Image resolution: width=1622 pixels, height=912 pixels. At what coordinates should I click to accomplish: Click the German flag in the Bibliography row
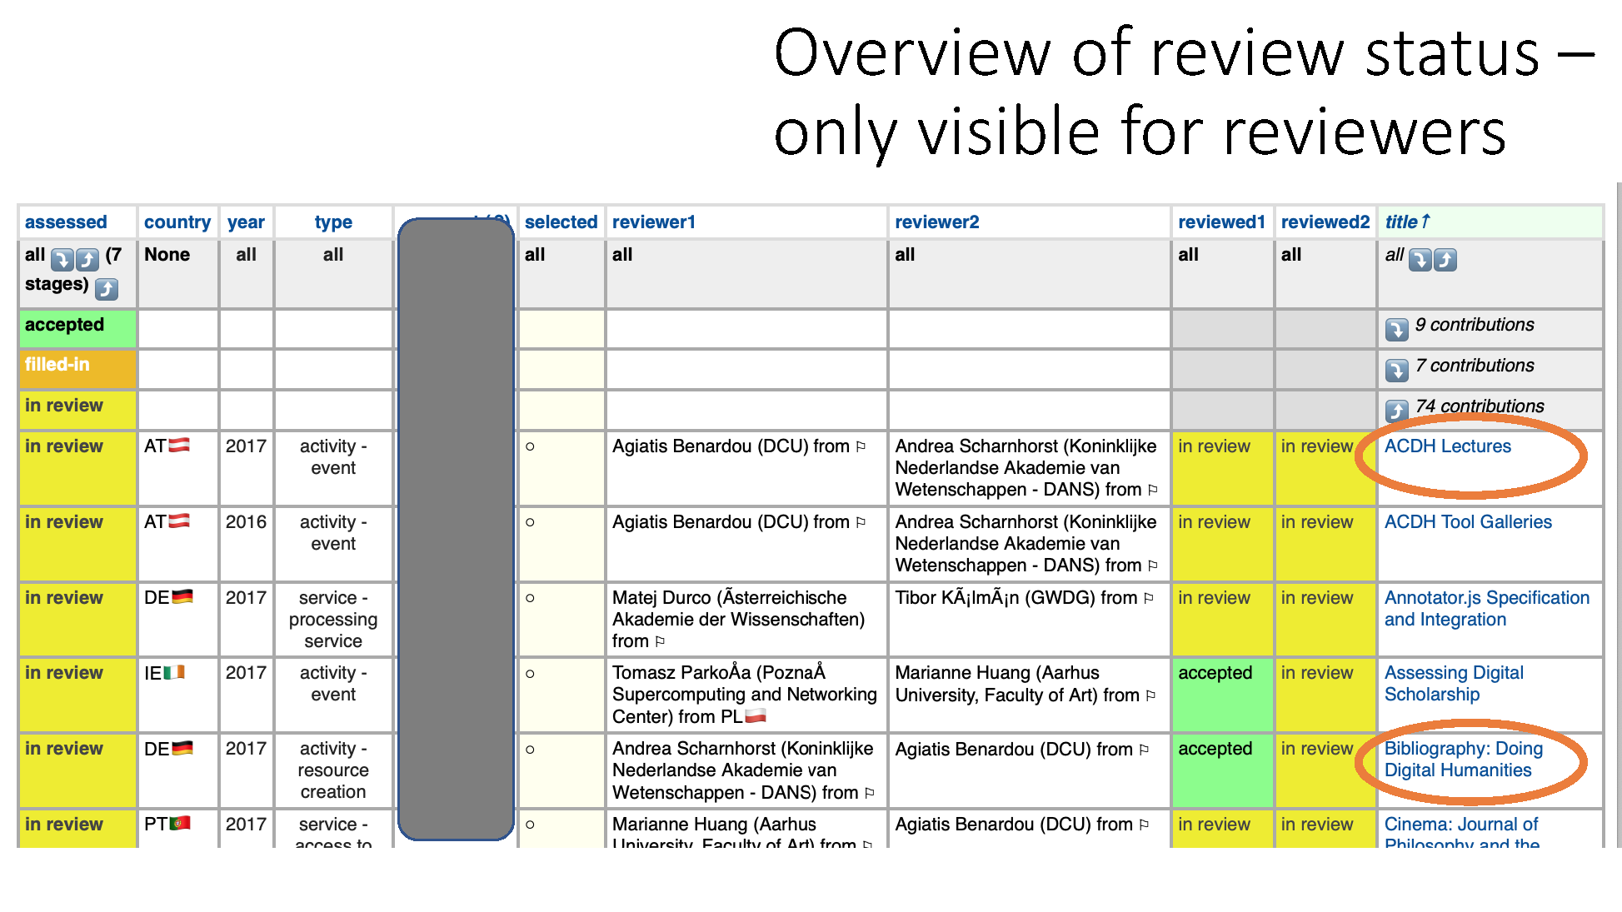[182, 748]
